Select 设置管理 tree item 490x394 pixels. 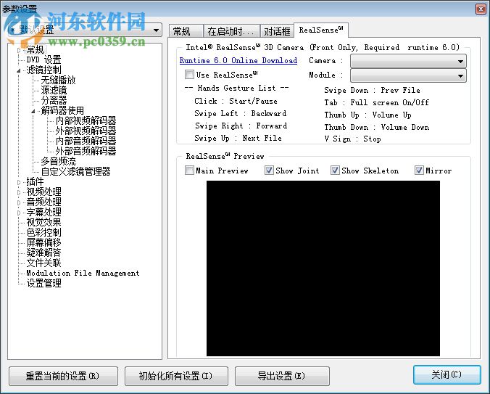[43, 283]
